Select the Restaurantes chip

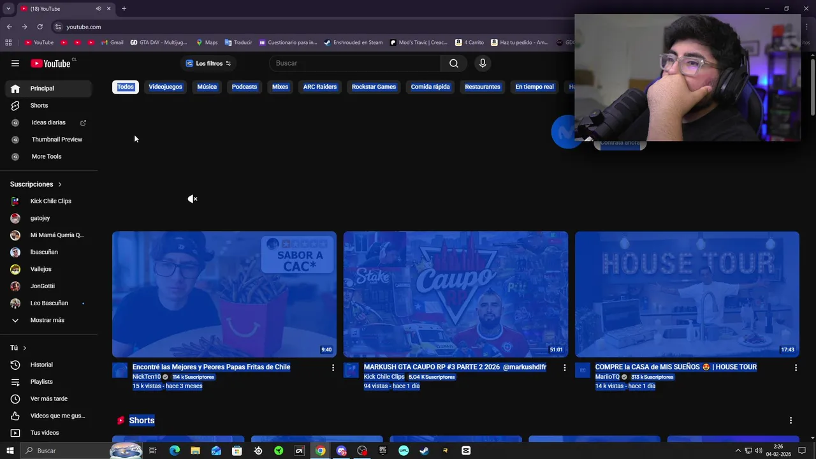point(483,87)
